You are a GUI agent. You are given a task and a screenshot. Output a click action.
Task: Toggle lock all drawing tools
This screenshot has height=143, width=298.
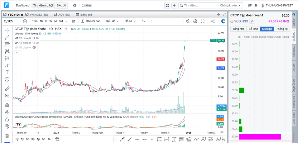point(7,119)
